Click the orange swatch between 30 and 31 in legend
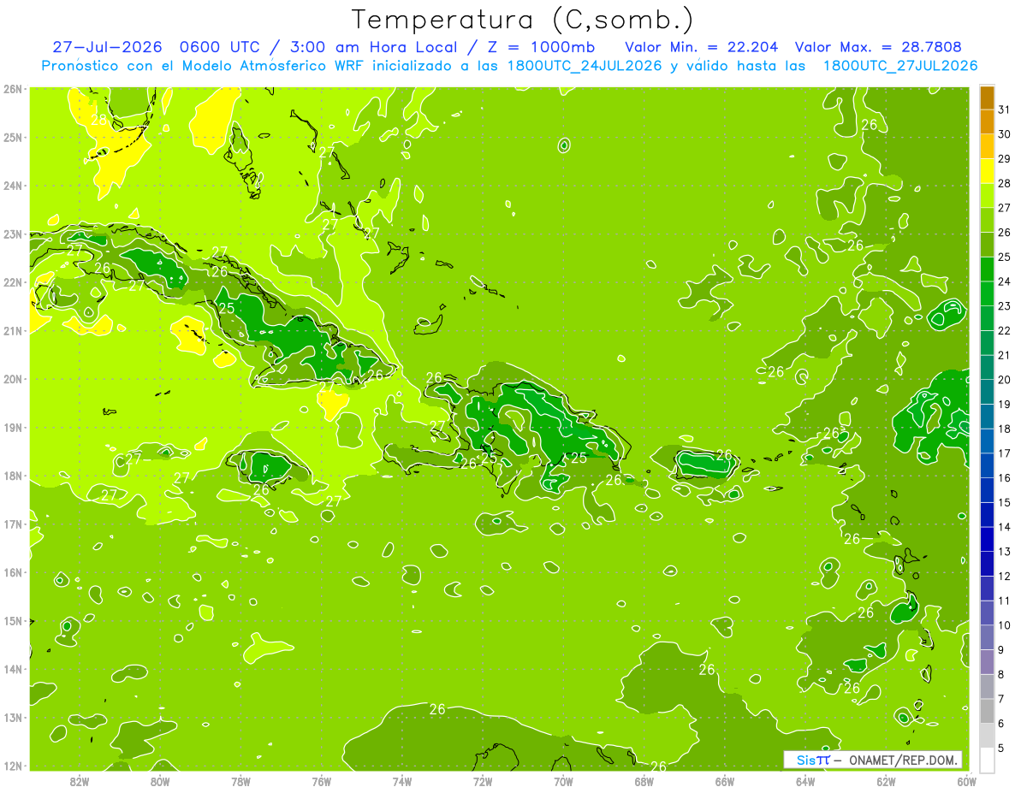The image size is (1027, 793). point(987,122)
